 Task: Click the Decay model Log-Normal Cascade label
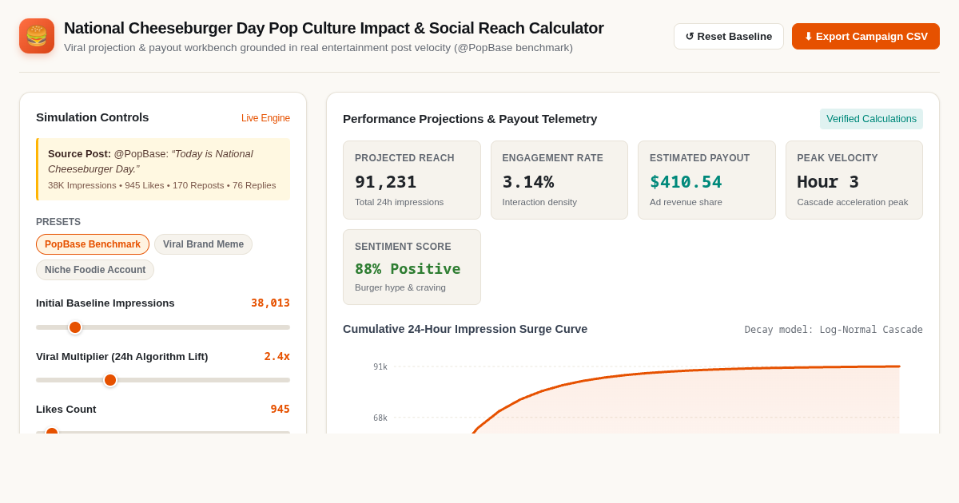pyautogui.click(x=834, y=330)
